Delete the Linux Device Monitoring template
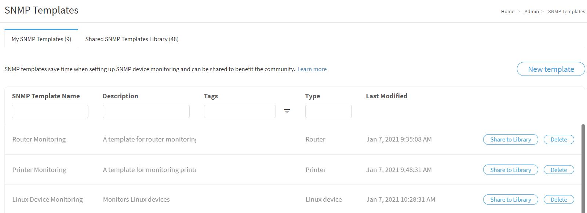The width and height of the screenshot is (587, 213). [x=559, y=199]
